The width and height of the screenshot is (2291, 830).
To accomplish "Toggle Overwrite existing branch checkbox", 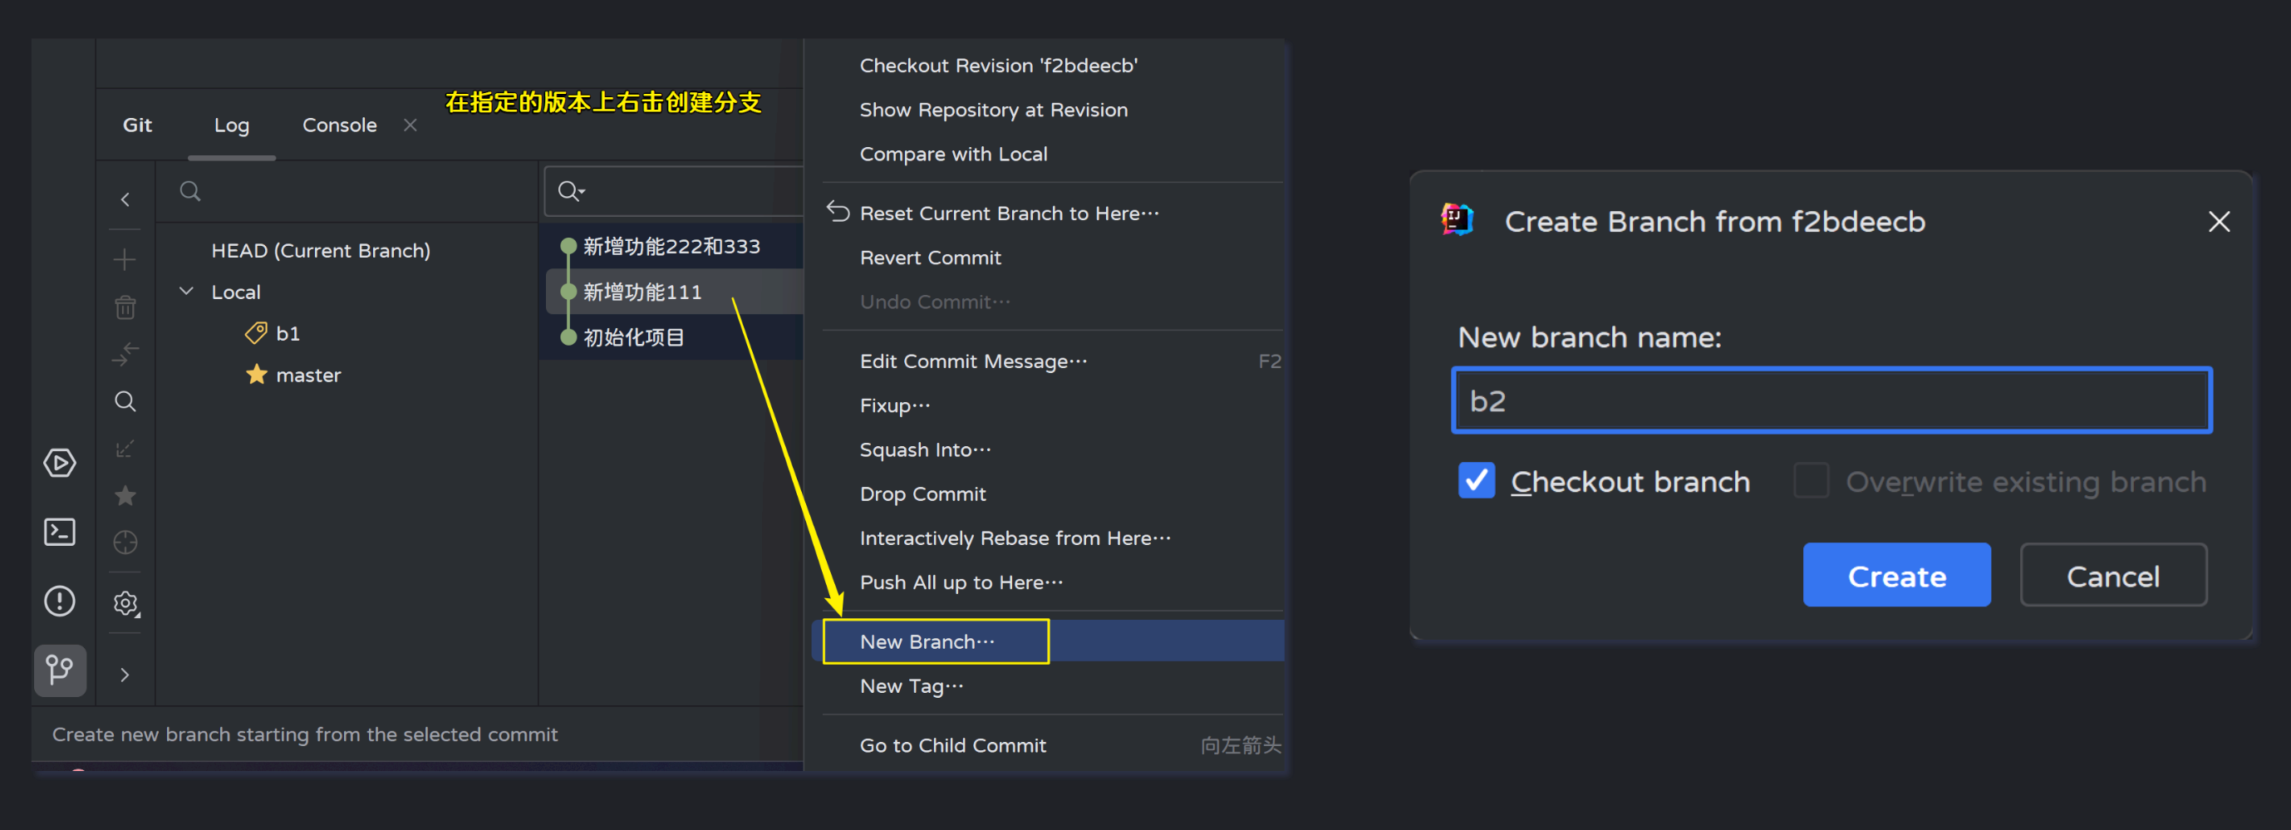I will 1811,480.
